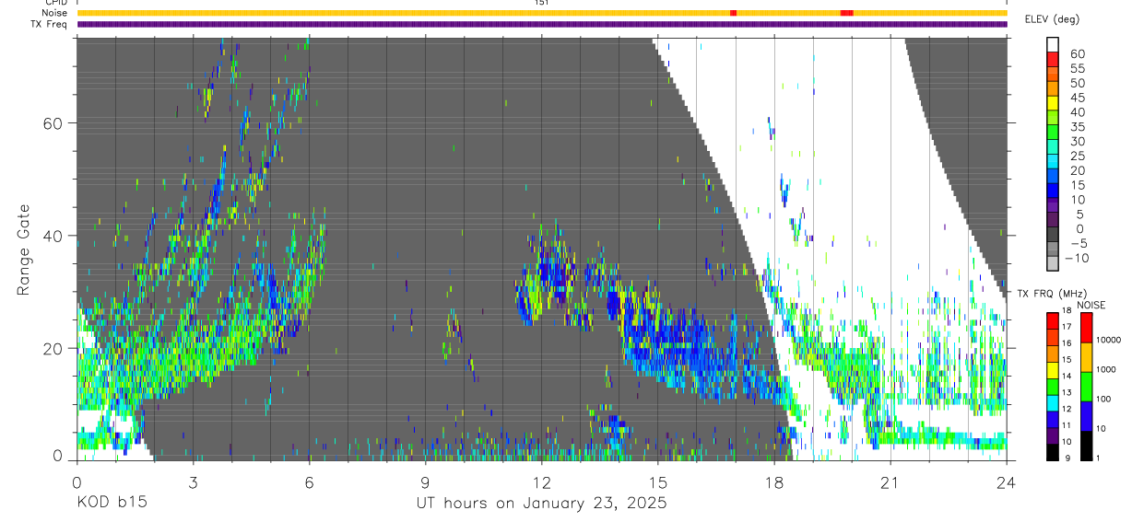
Task: Click the 45 label on ELEV scale
Action: pyautogui.click(x=1077, y=98)
